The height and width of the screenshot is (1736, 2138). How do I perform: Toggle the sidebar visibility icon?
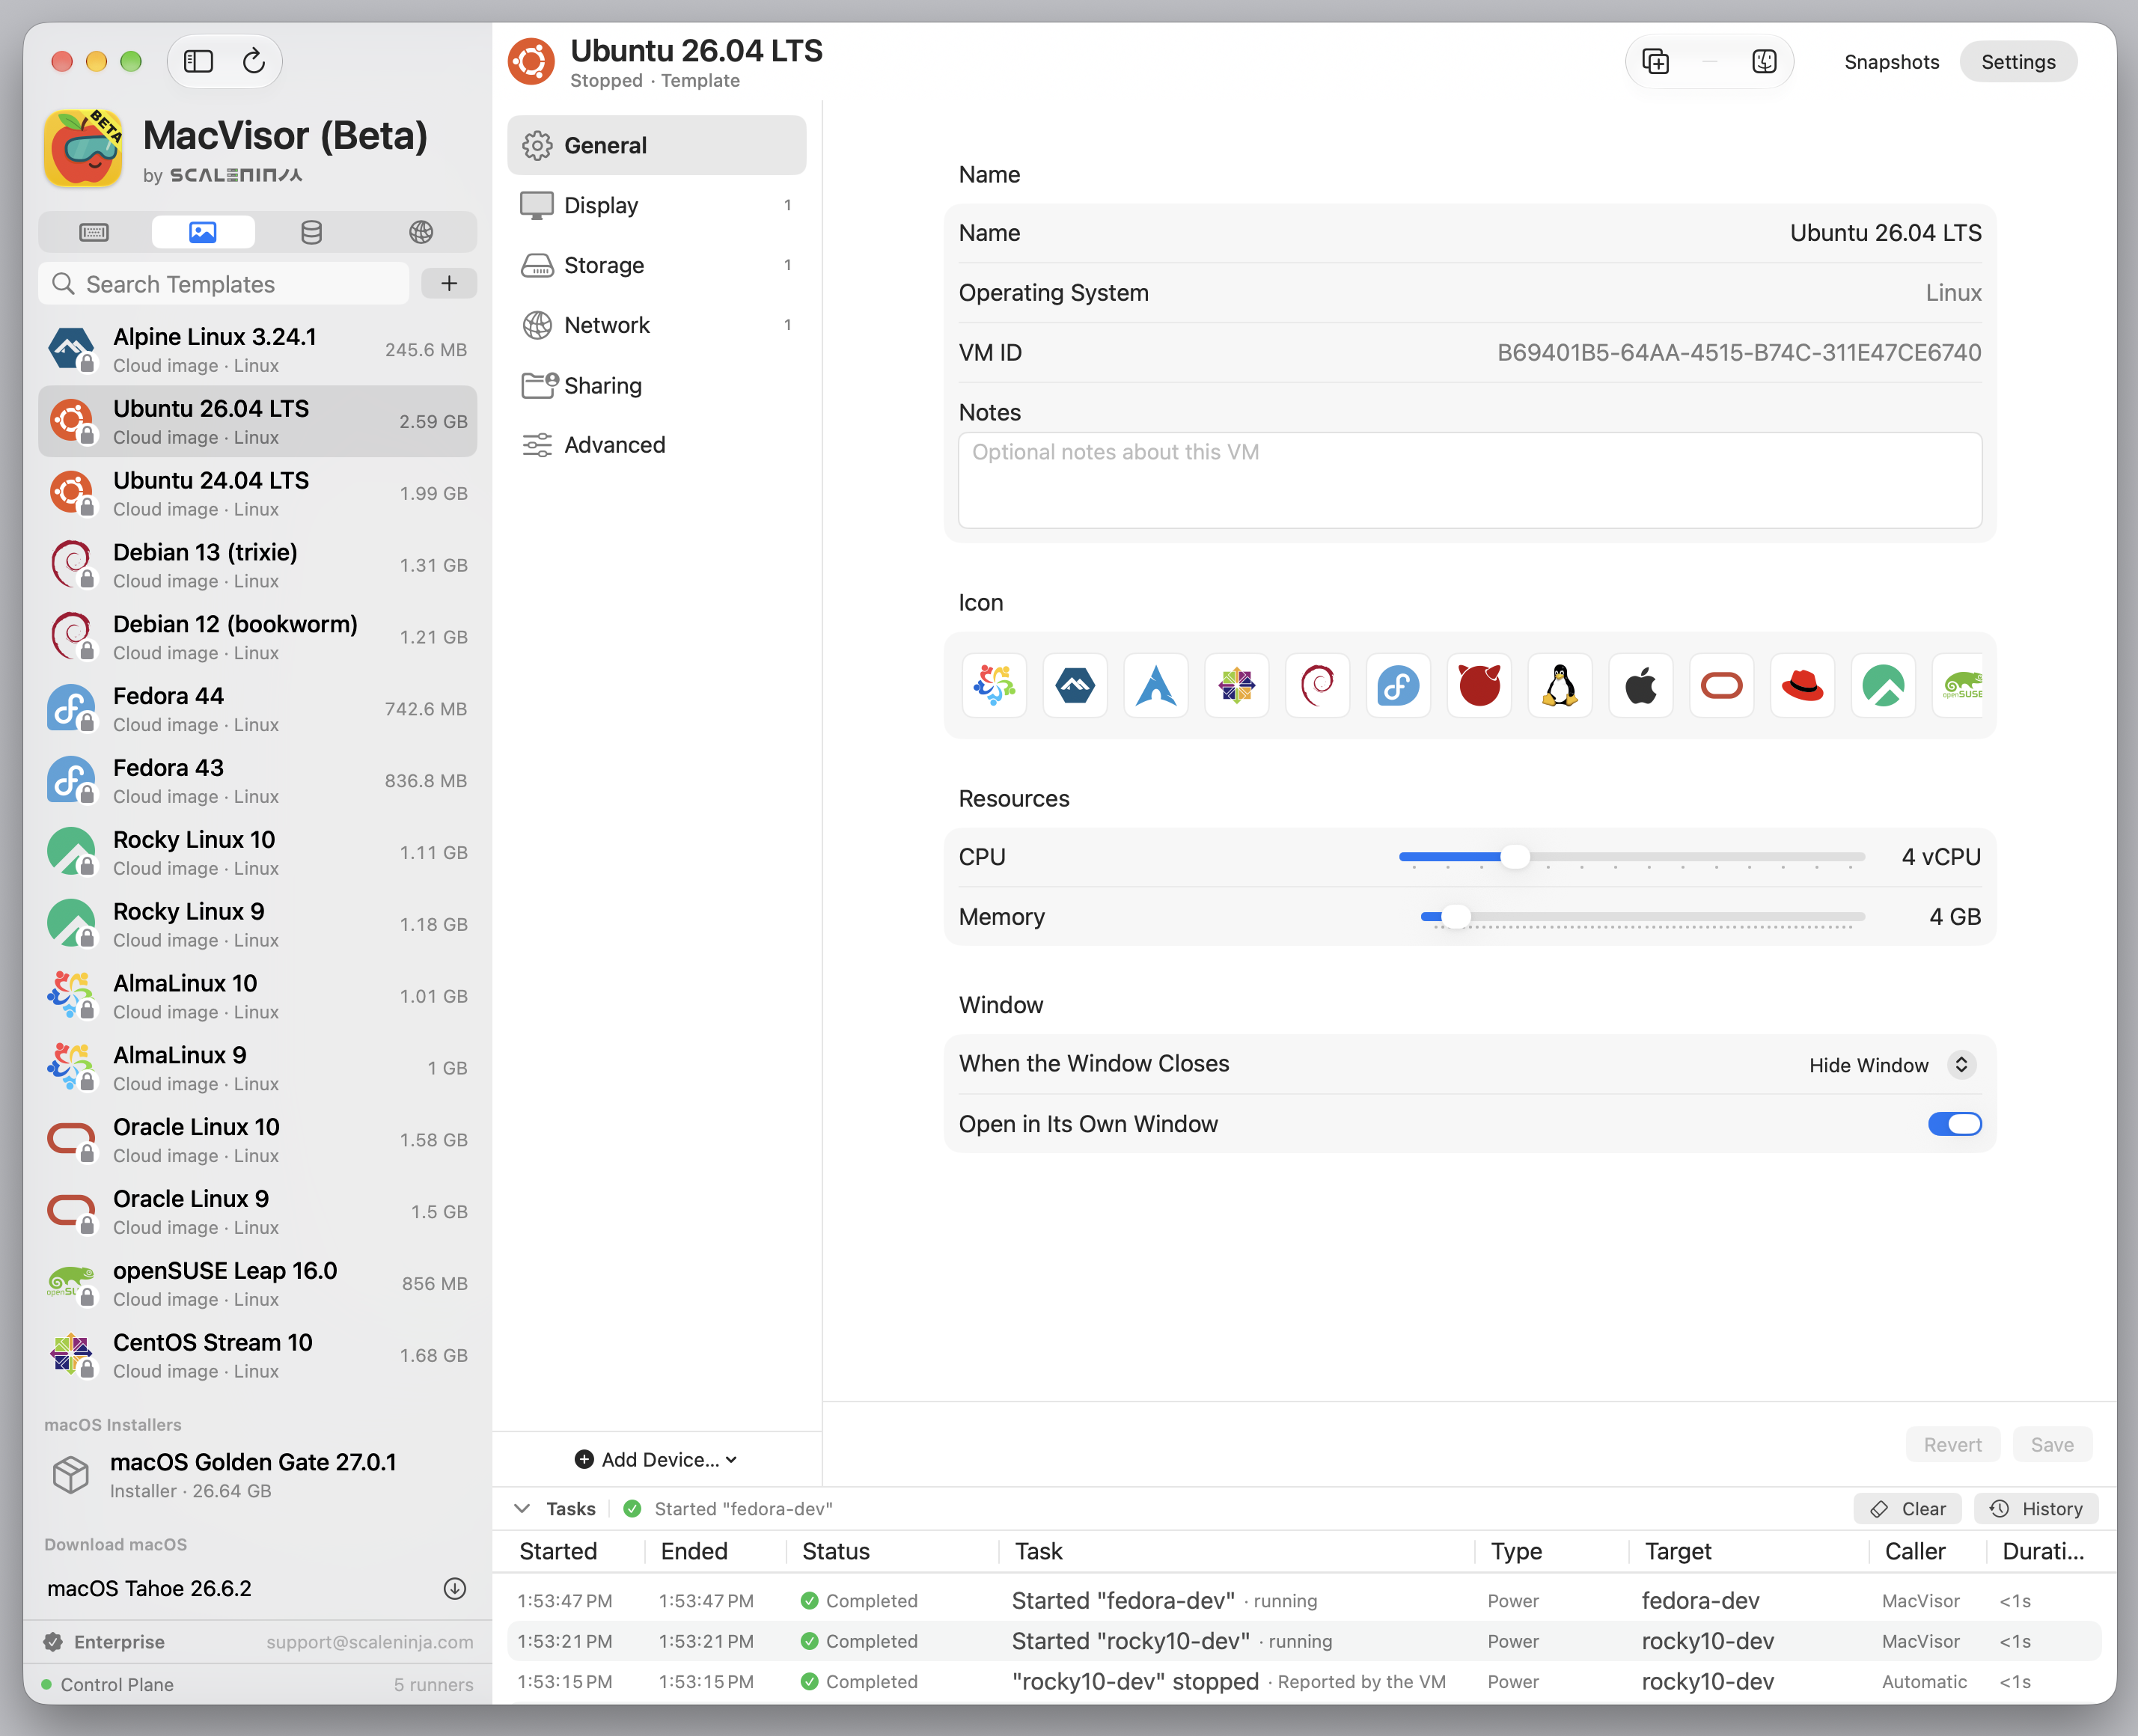tap(198, 62)
